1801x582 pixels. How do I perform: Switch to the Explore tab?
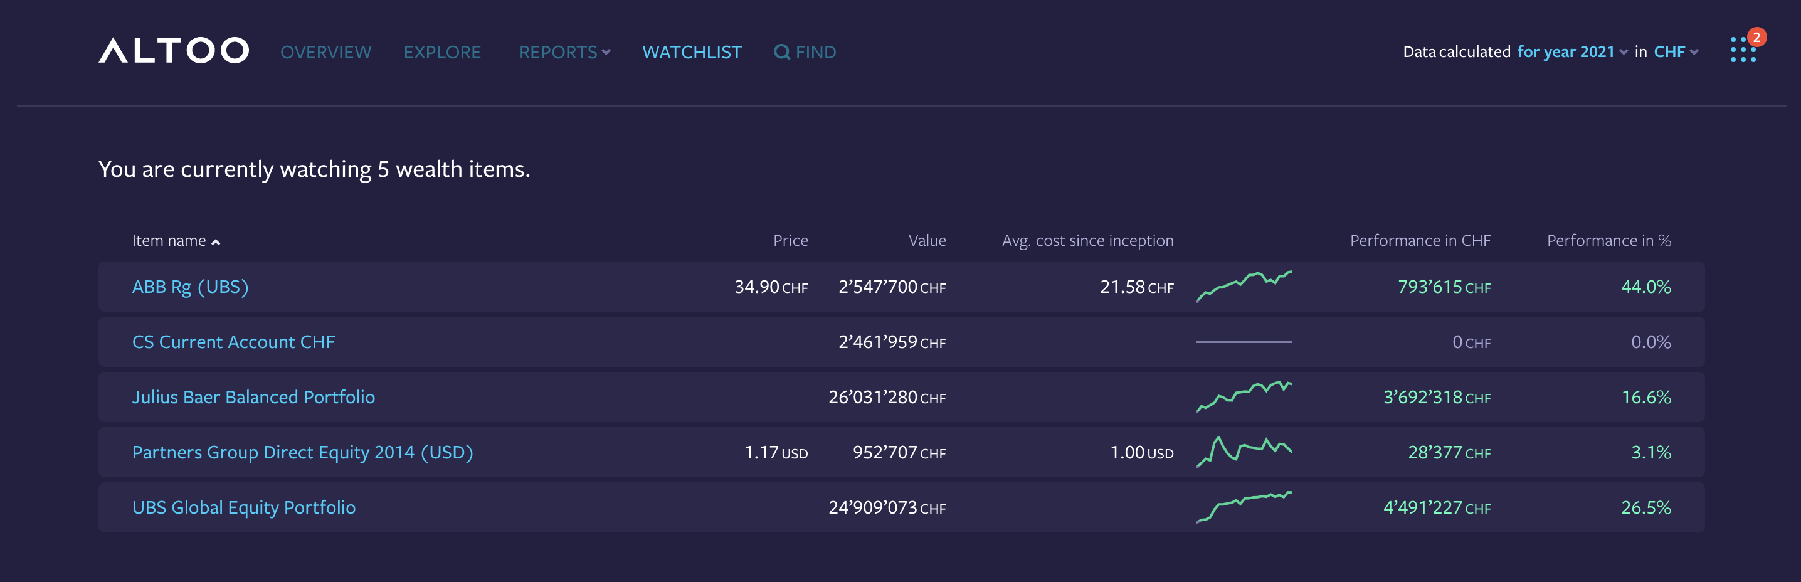442,52
